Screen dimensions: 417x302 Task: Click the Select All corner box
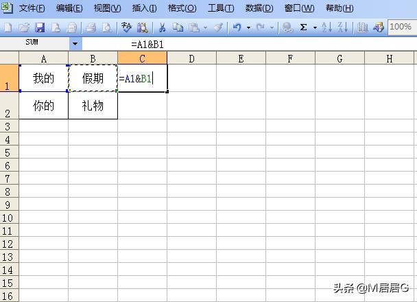(10, 58)
